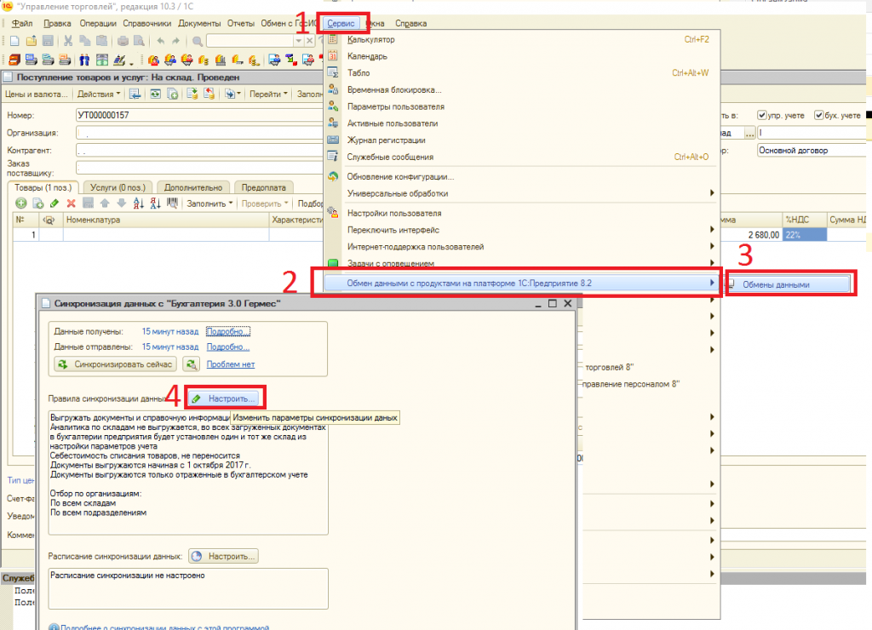Click the sort ascending icon in table toolbar
This screenshot has height=630, width=872.
pyautogui.click(x=140, y=203)
